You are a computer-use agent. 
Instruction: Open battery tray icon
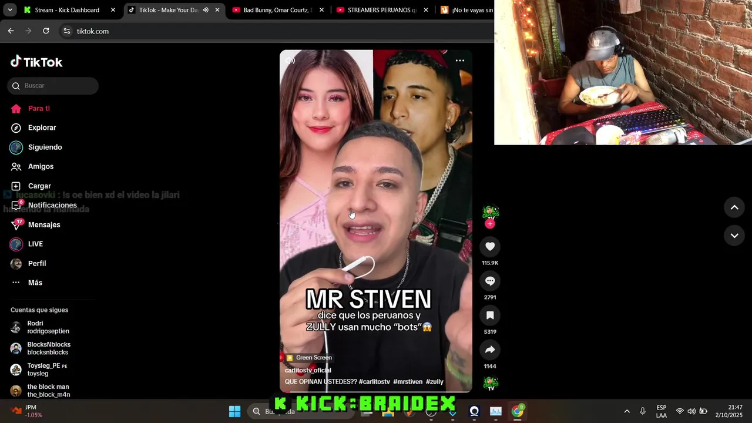703,411
